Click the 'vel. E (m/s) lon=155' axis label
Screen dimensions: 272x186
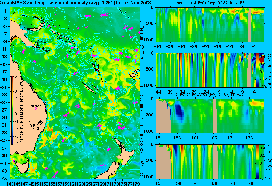pyautogui.click(x=270, y=70)
